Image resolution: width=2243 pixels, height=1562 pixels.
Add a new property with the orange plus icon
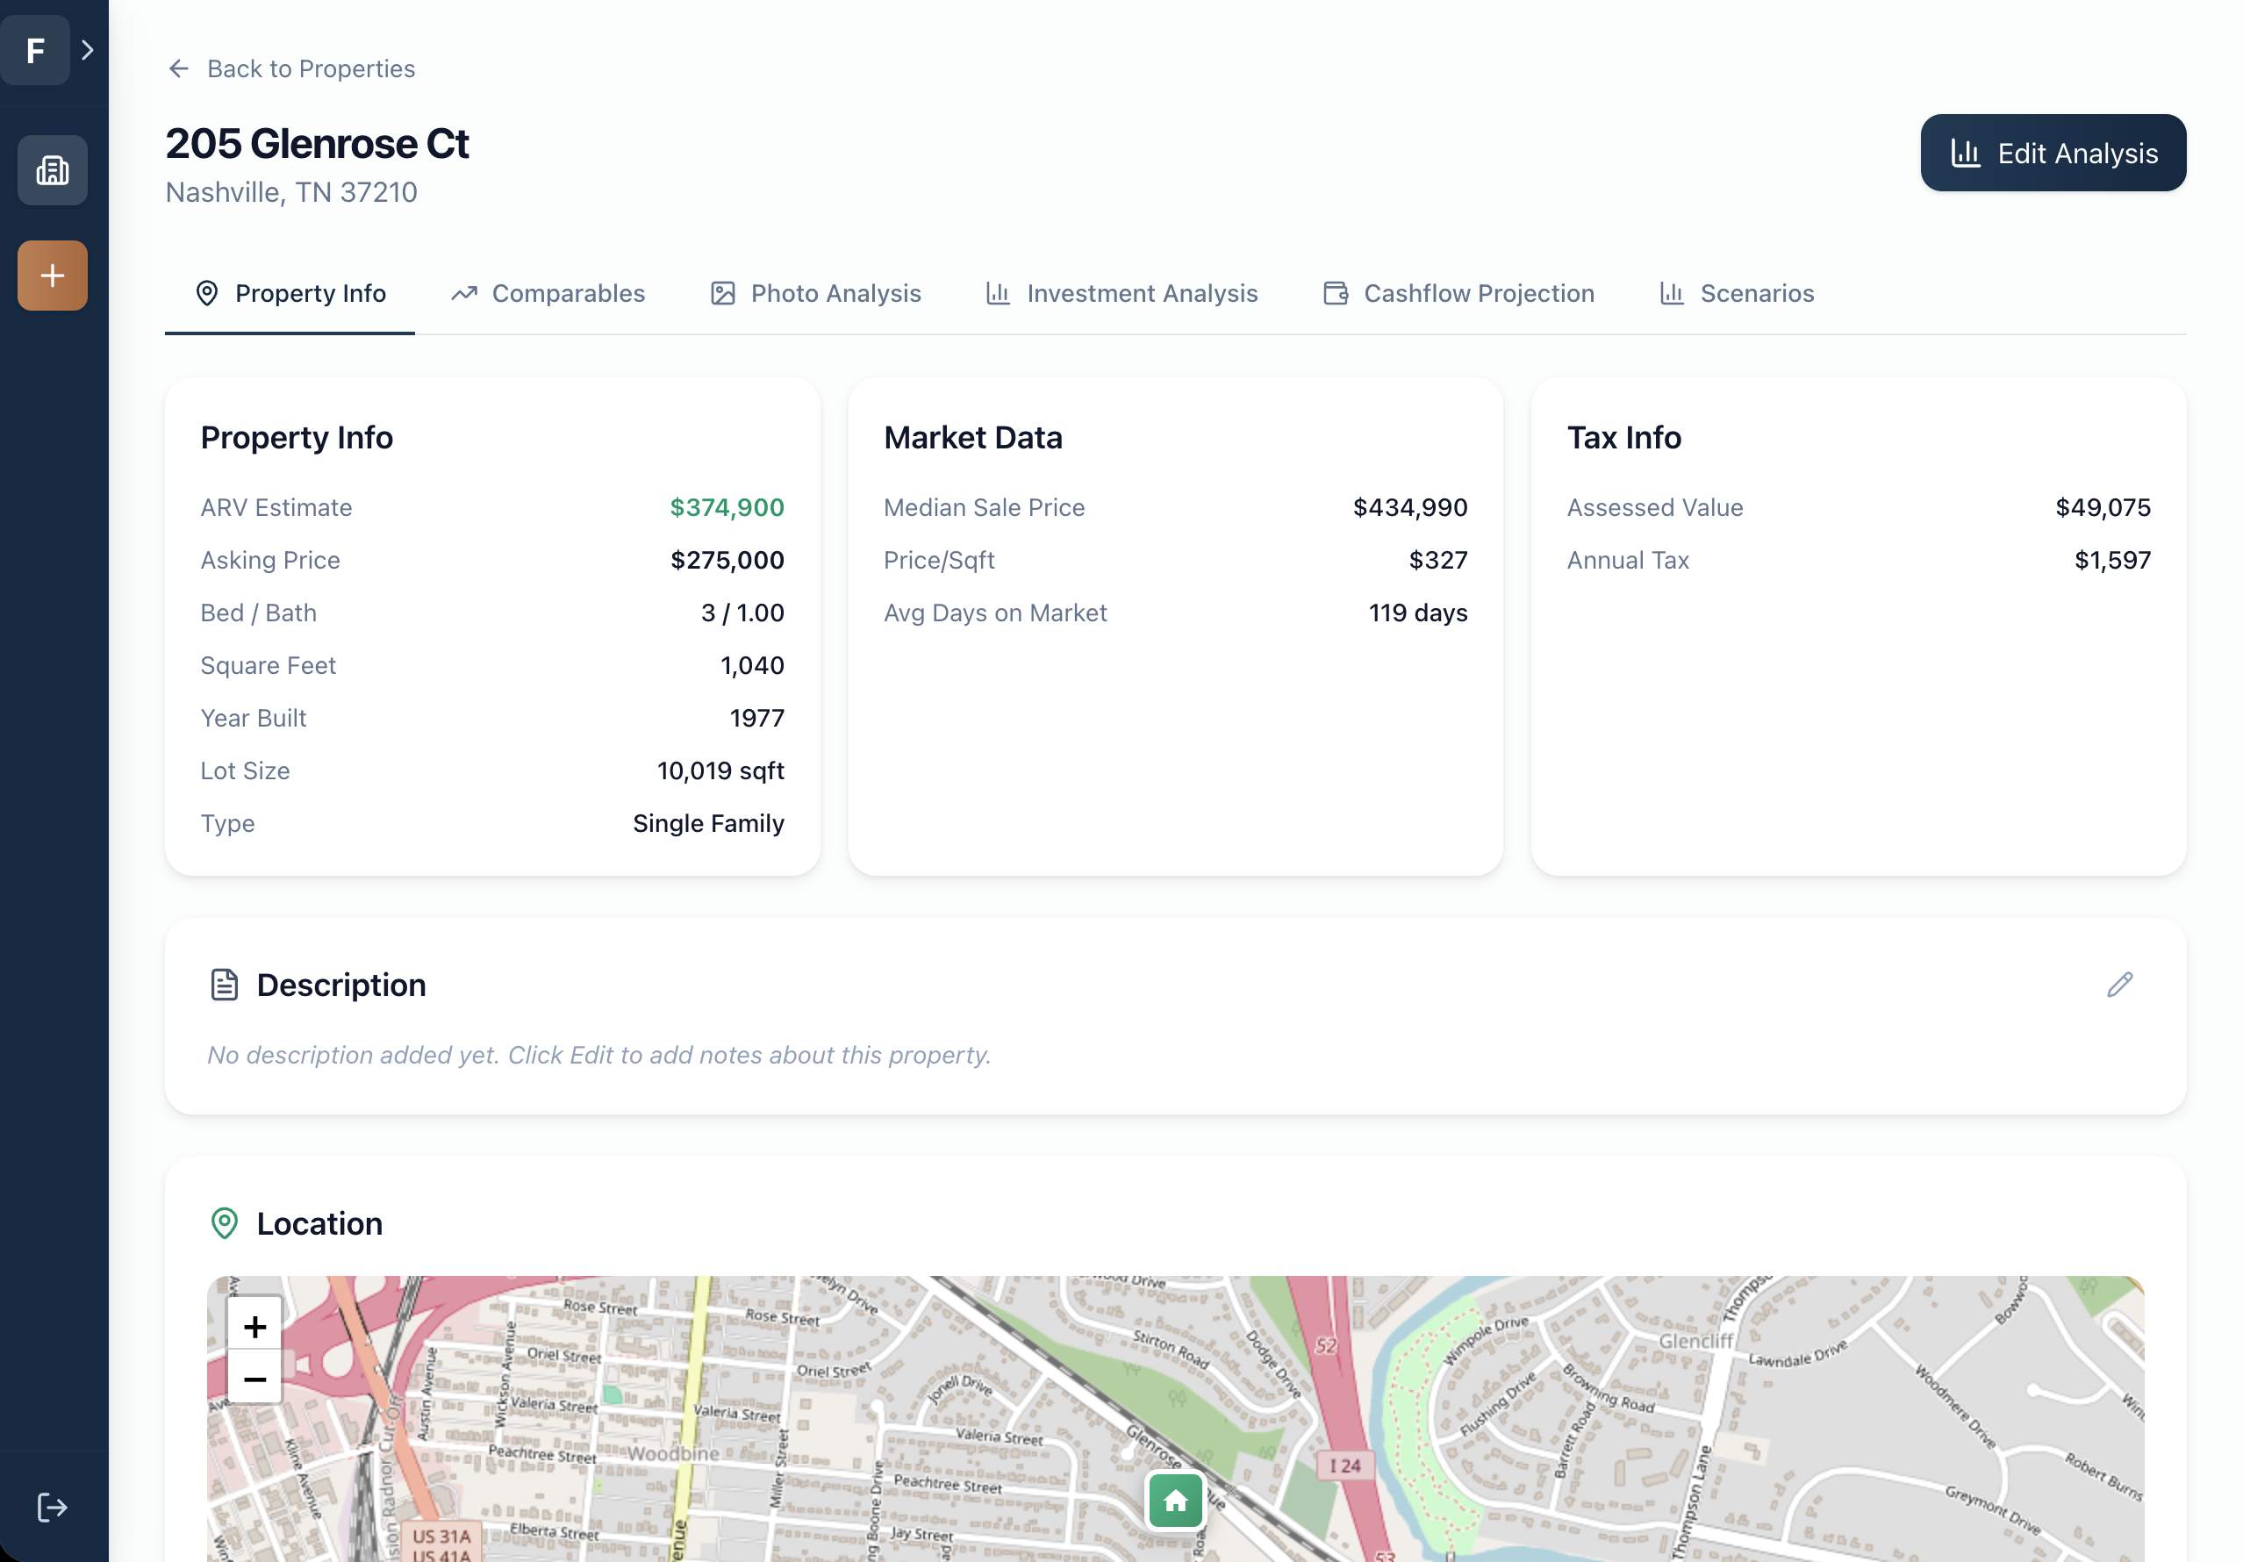click(x=52, y=275)
